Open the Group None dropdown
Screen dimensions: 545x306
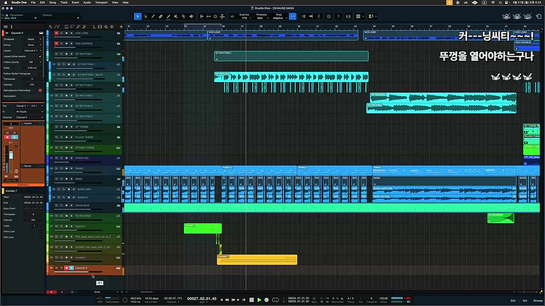point(32,45)
